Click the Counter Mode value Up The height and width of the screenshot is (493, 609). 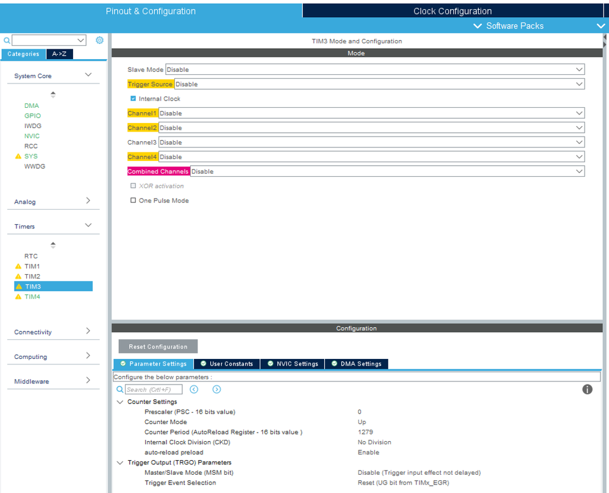[362, 422]
